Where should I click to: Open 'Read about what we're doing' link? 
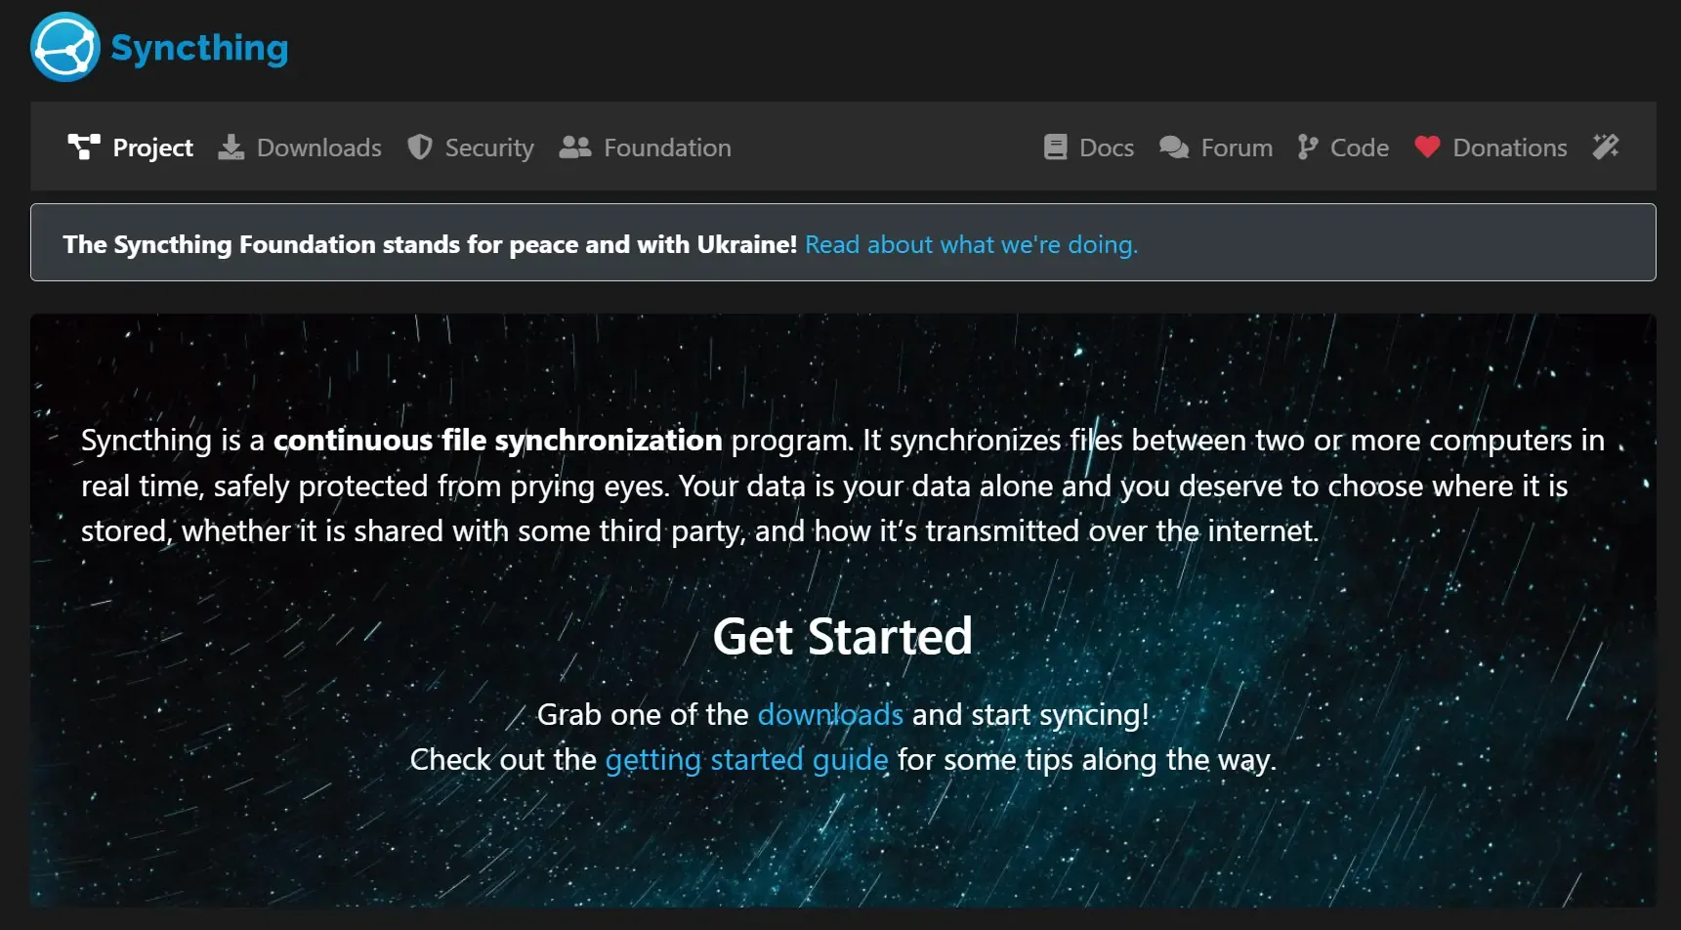(x=971, y=244)
